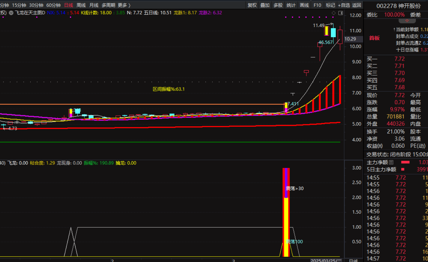Enable 多股 multi-stock view

point(278,5)
